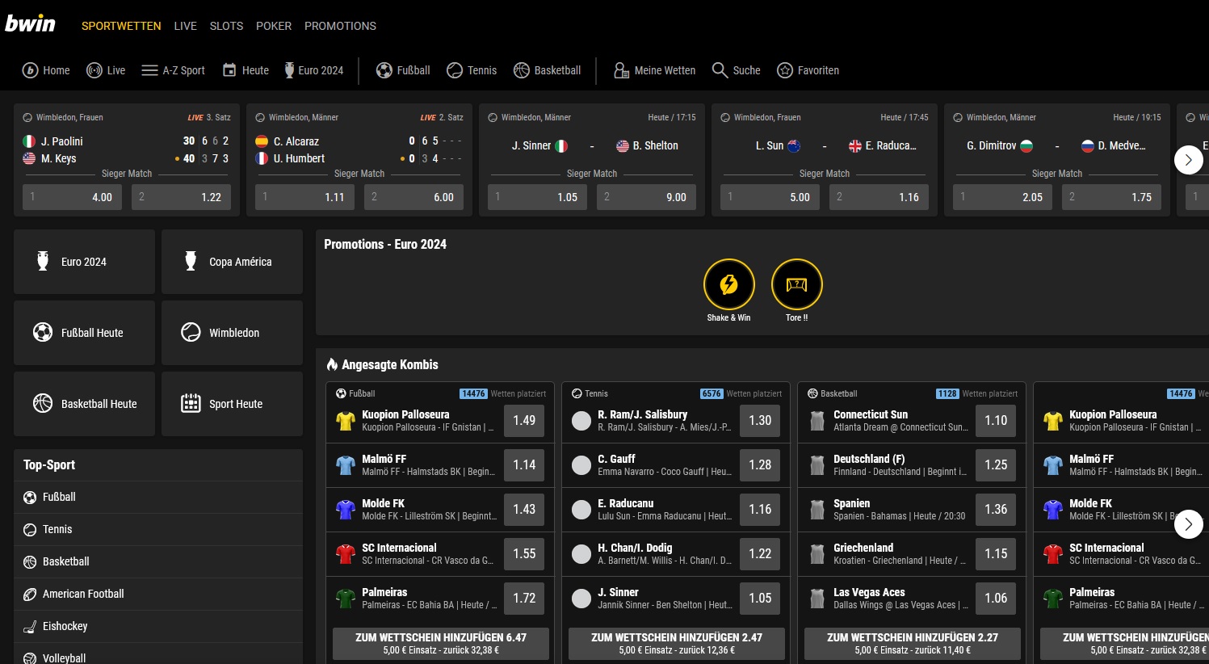Open the Wimbledon tile
This screenshot has height=664, width=1209.
click(x=232, y=333)
